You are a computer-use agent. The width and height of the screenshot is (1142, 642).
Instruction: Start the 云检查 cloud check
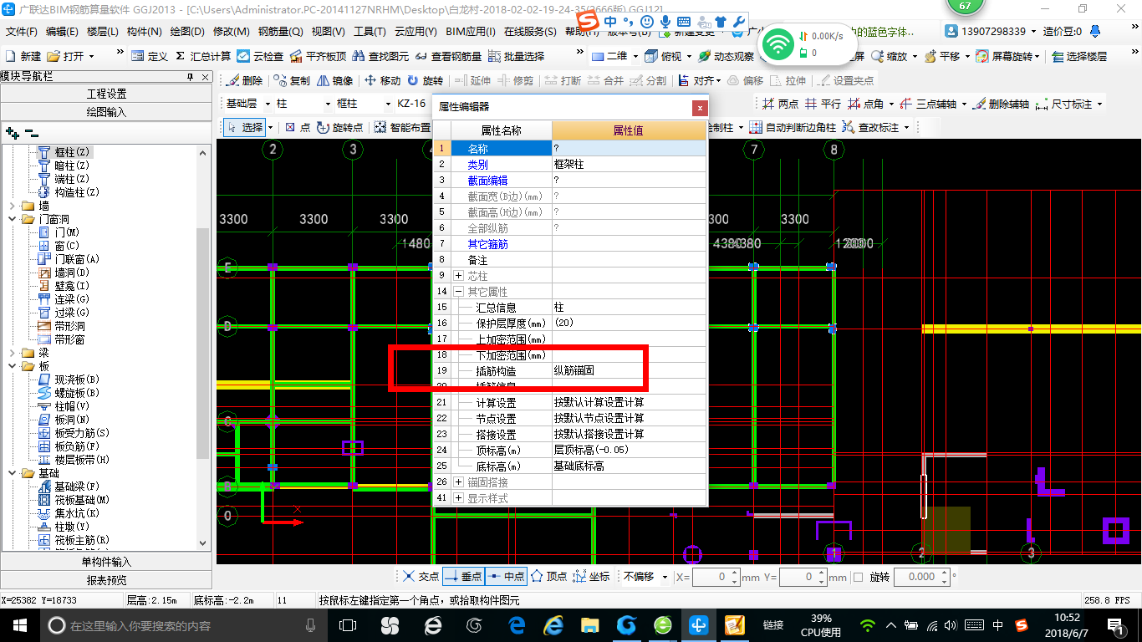click(x=261, y=56)
